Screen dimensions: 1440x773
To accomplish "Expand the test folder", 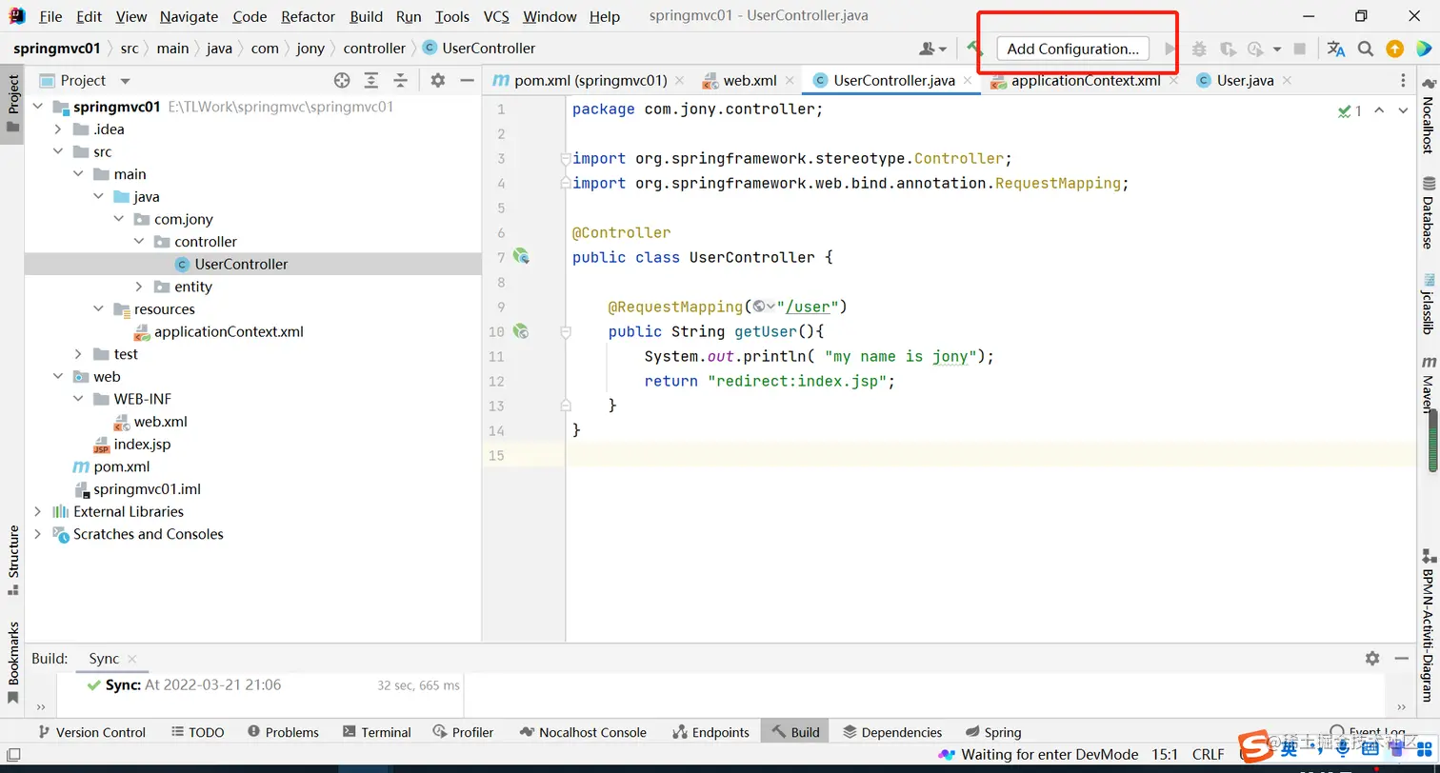I will click(79, 354).
